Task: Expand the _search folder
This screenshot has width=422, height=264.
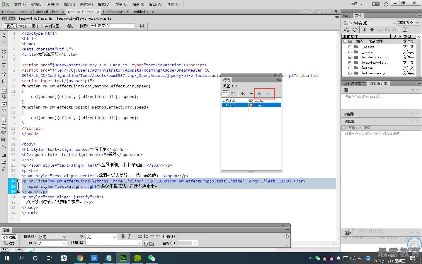Action: 350,52
